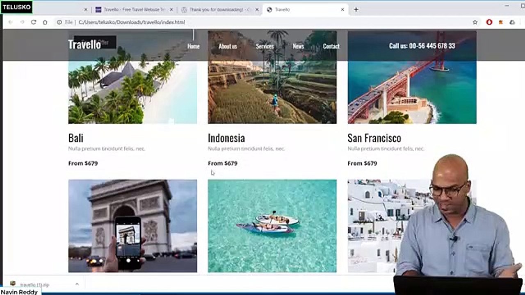Select the Indonesia destination title
Viewport: 525px width, 295px height.
click(x=226, y=138)
